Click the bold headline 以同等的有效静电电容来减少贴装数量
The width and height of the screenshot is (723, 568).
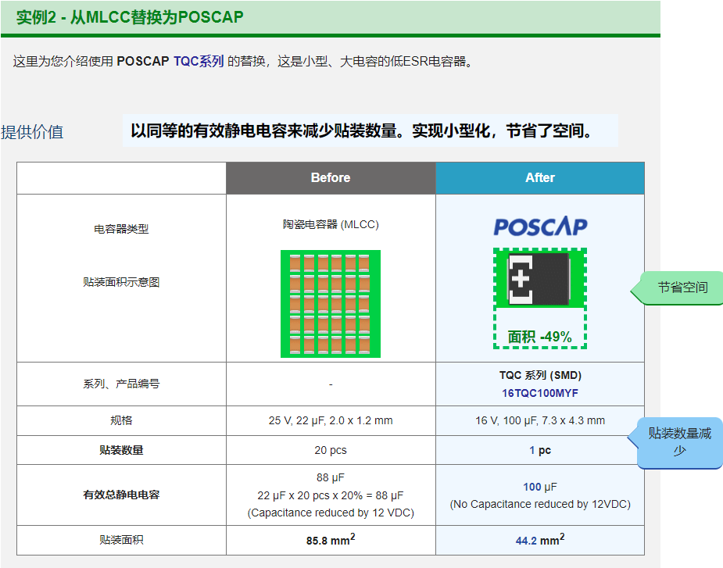(x=361, y=131)
